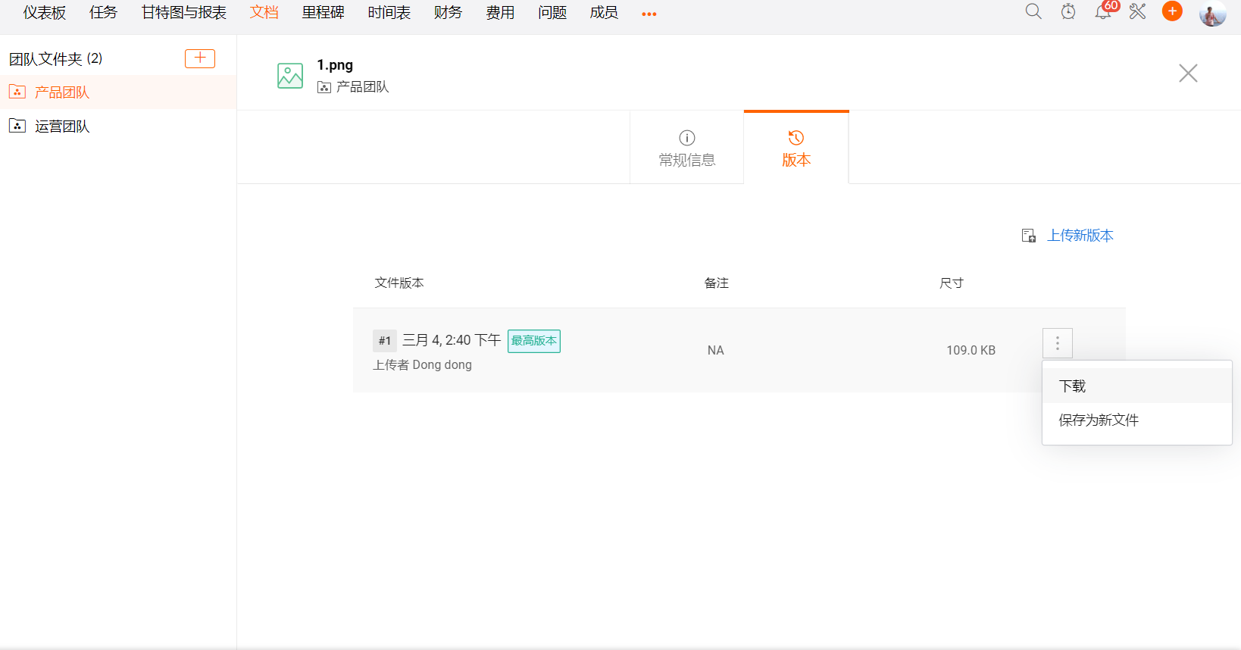Open the 运营团队 folder
The height and width of the screenshot is (650, 1241).
tap(62, 127)
